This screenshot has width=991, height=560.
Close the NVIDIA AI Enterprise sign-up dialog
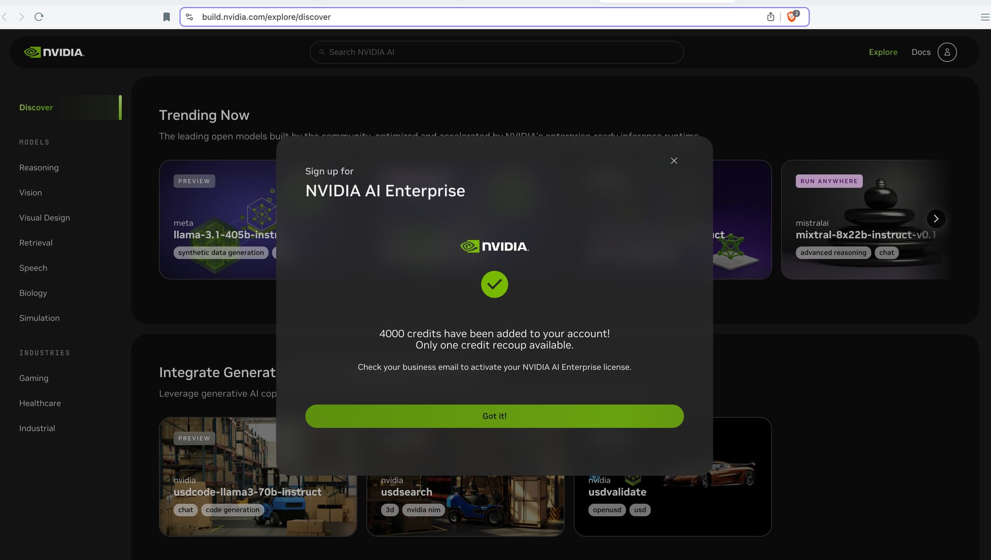click(x=674, y=161)
